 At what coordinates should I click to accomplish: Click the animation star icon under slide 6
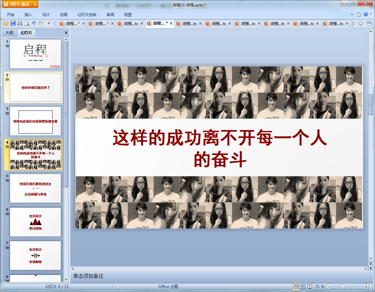click(x=7, y=214)
